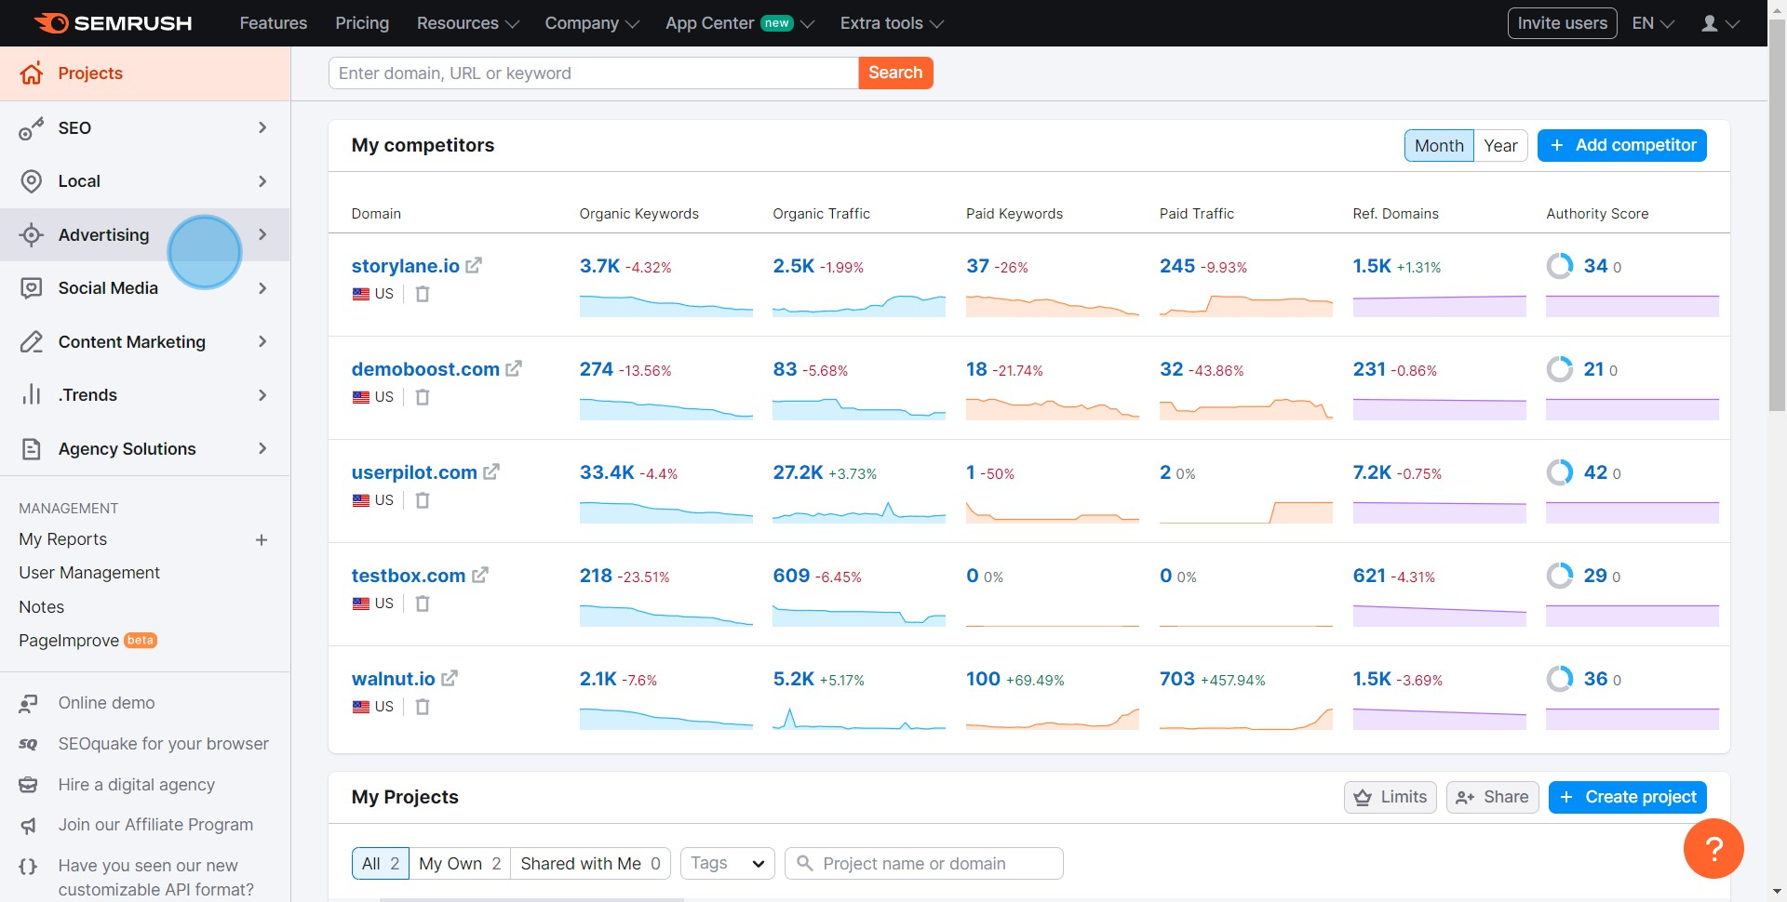Go to the Pricing page

(x=362, y=23)
